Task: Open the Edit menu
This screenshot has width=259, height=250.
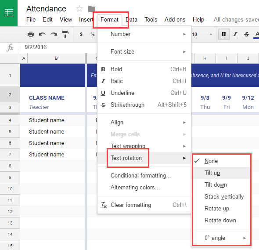Action: pyautogui.click(x=47, y=19)
